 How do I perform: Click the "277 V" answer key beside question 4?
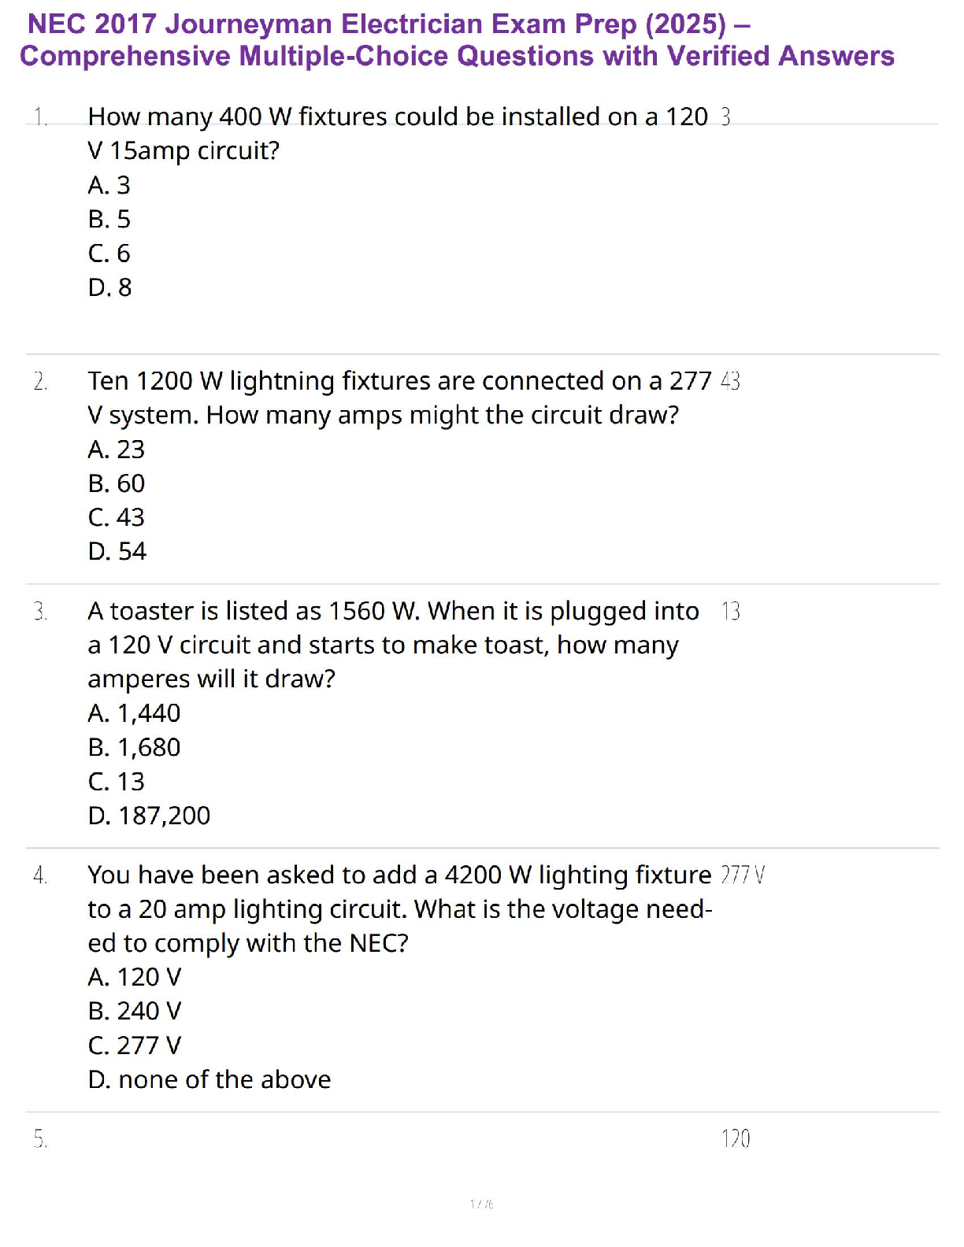743,875
